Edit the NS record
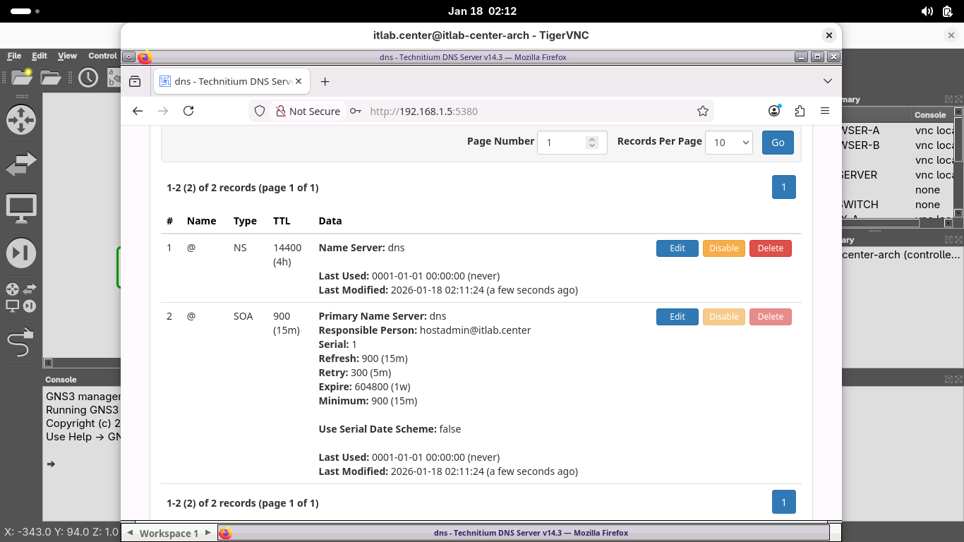 tap(677, 248)
